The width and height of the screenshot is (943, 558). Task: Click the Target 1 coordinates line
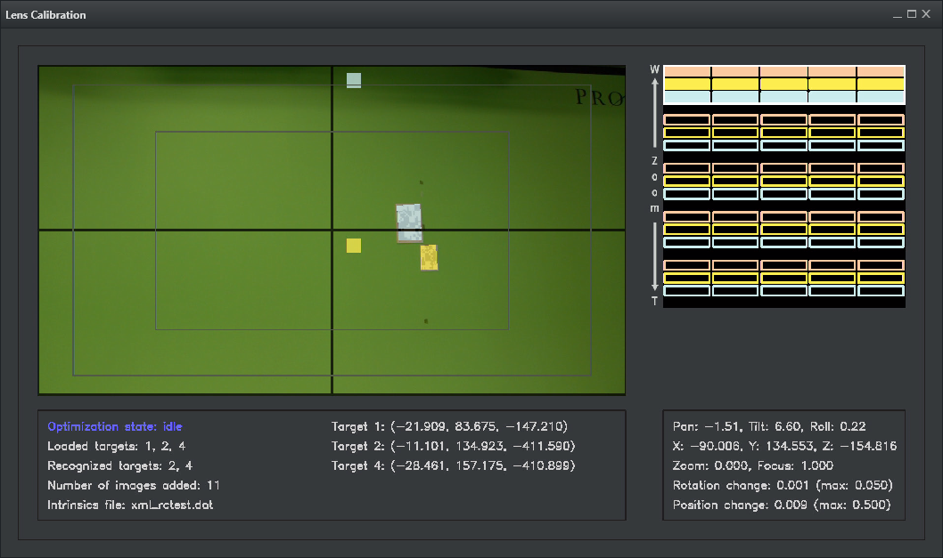click(449, 427)
